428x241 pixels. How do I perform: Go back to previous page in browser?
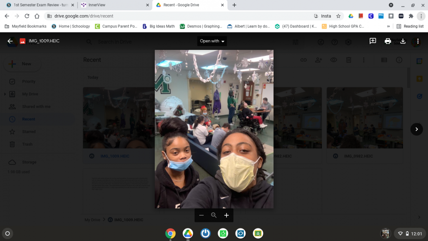tap(7, 16)
